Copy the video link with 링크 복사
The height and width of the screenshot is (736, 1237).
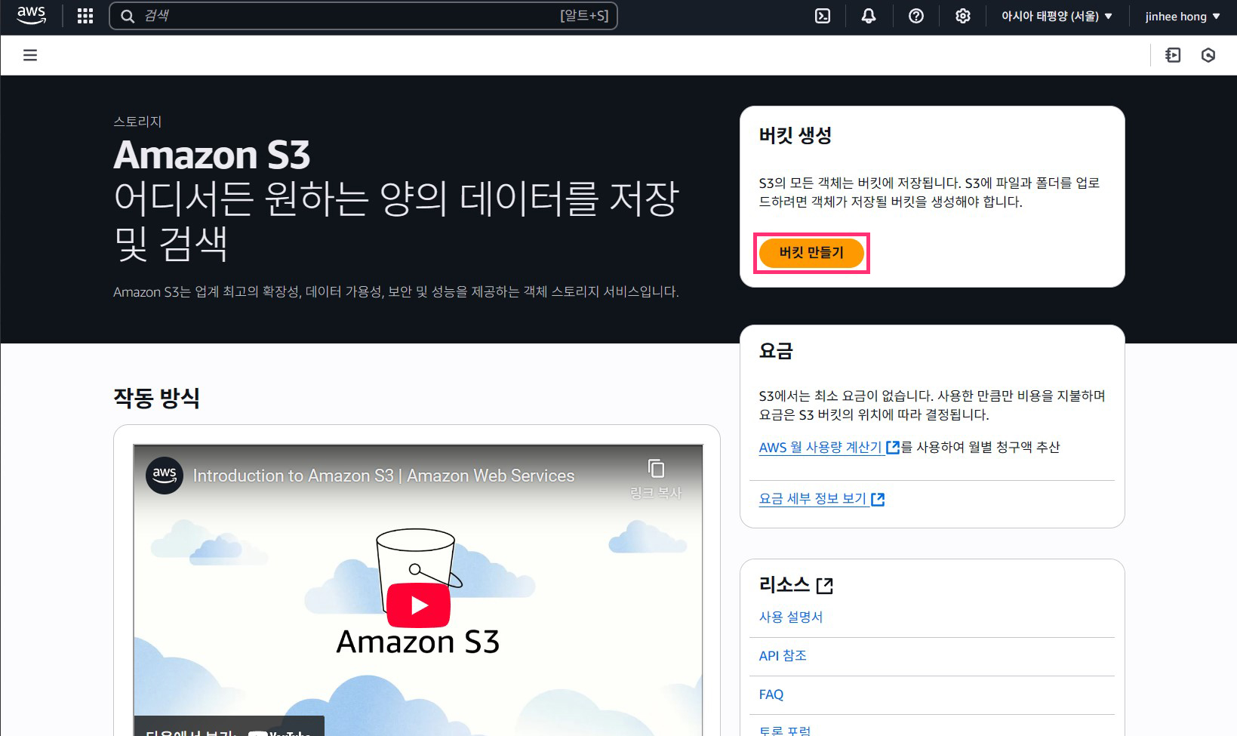click(656, 478)
